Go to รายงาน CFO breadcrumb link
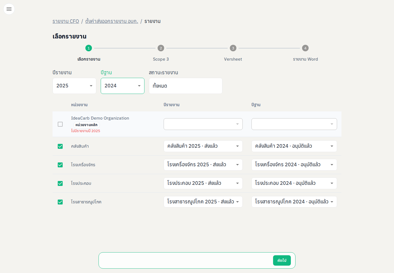Viewport: 394px width, 273px height. pyautogui.click(x=66, y=21)
